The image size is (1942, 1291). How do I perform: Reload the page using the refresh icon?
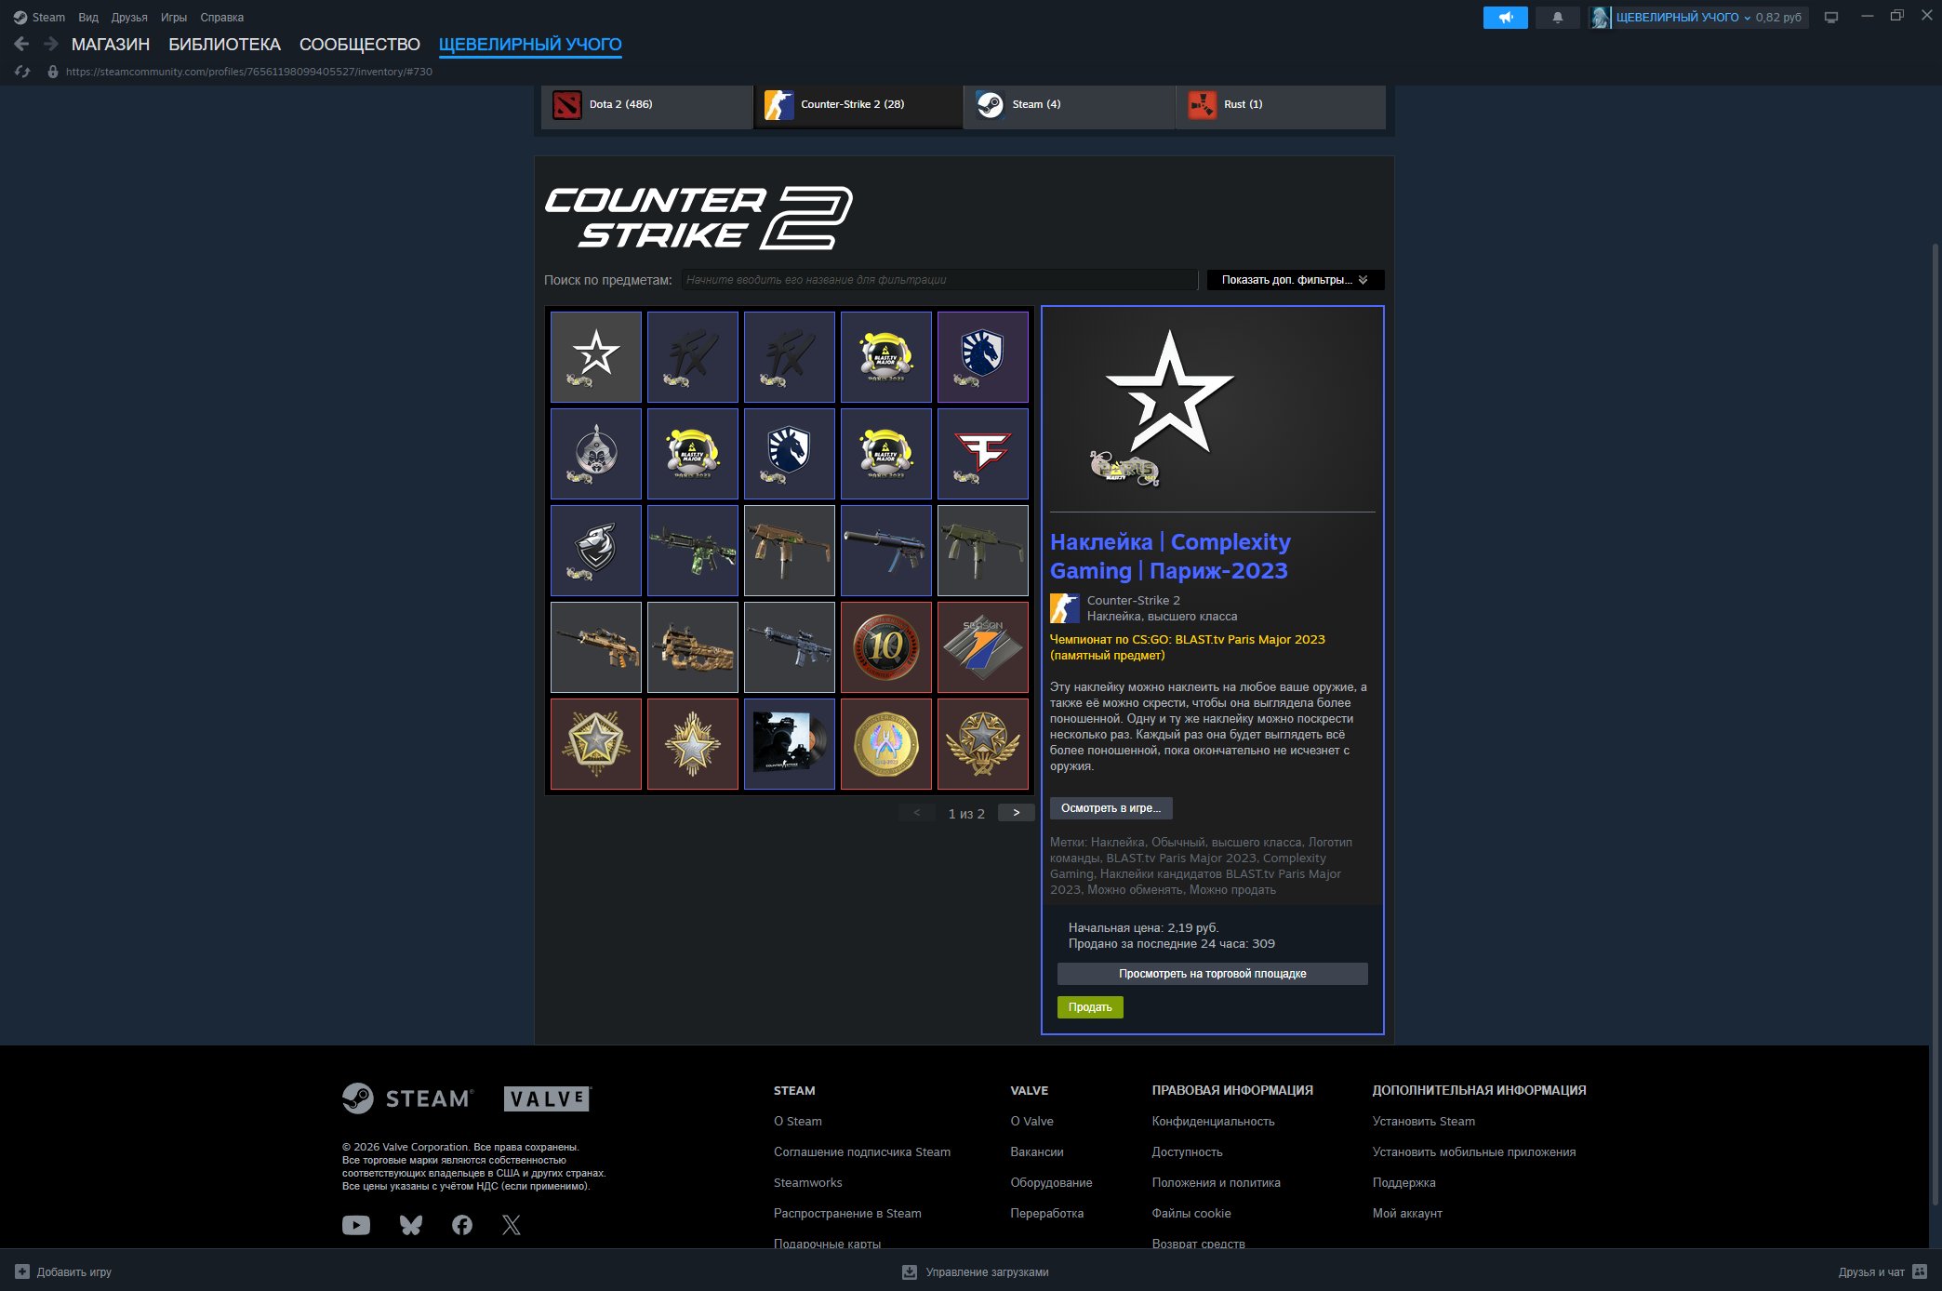(23, 72)
